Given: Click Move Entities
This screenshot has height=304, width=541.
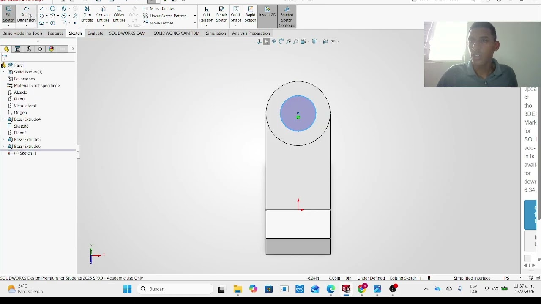Looking at the screenshot, I should tap(158, 23).
